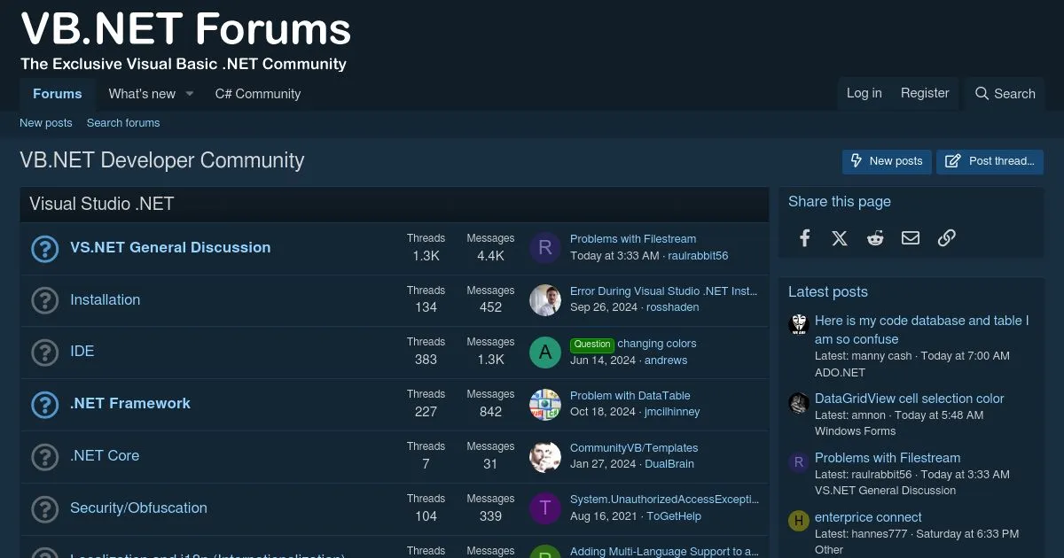Click hannes777's avatar in Latest posts
1064x558 pixels.
[799, 521]
